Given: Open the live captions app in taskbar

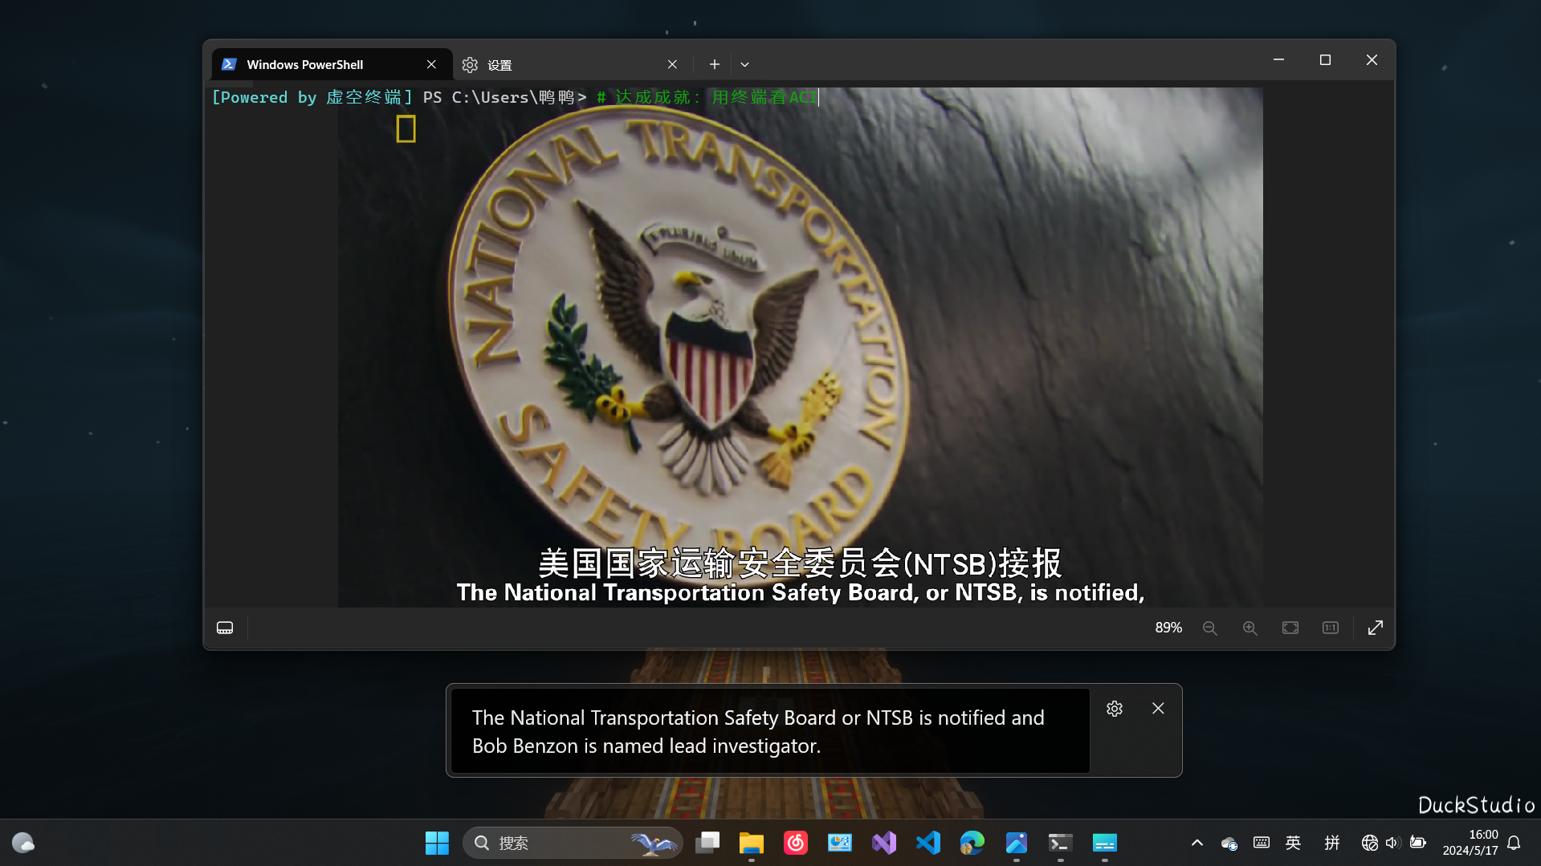Looking at the screenshot, I should click(1105, 843).
